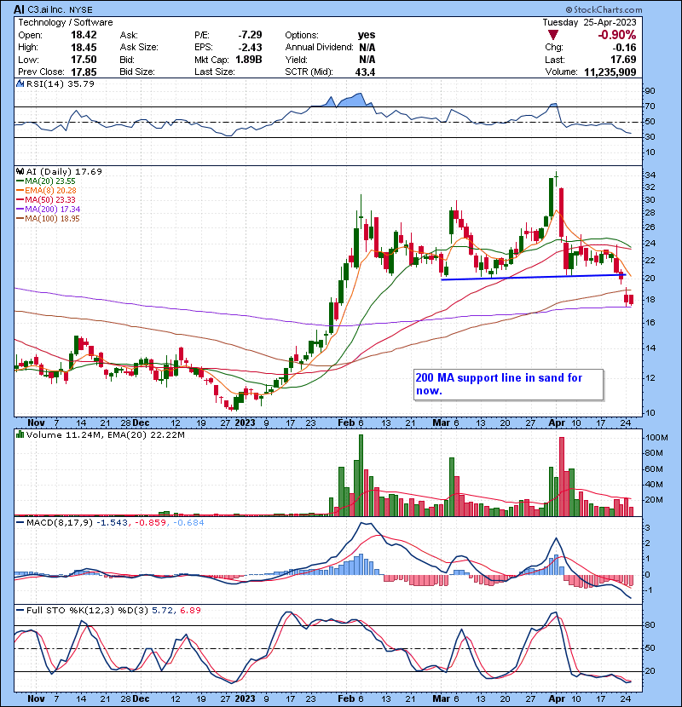Click the MACD(8,17,9) indicator label
This screenshot has width=682, height=707.
[60, 523]
